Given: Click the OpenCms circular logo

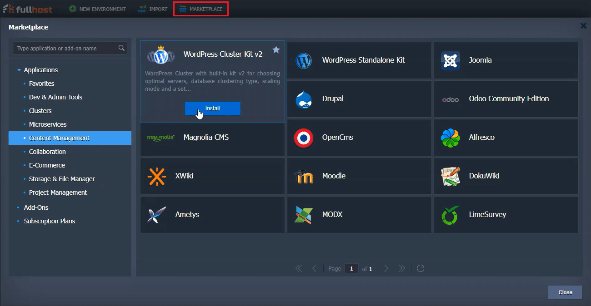Looking at the screenshot, I should click(303, 138).
